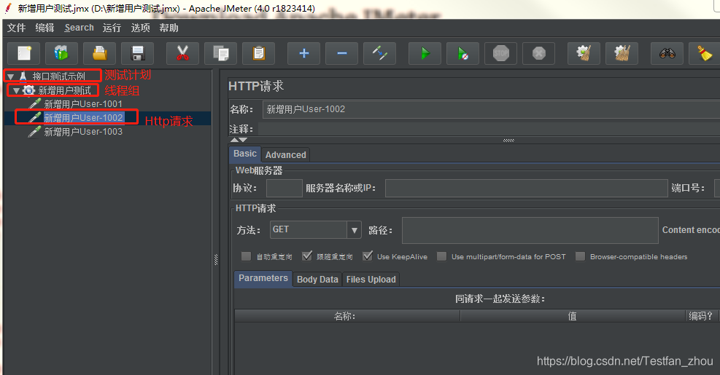Uncheck Use KeepAlive option
Image resolution: width=720 pixels, height=375 pixels.
[x=368, y=256]
